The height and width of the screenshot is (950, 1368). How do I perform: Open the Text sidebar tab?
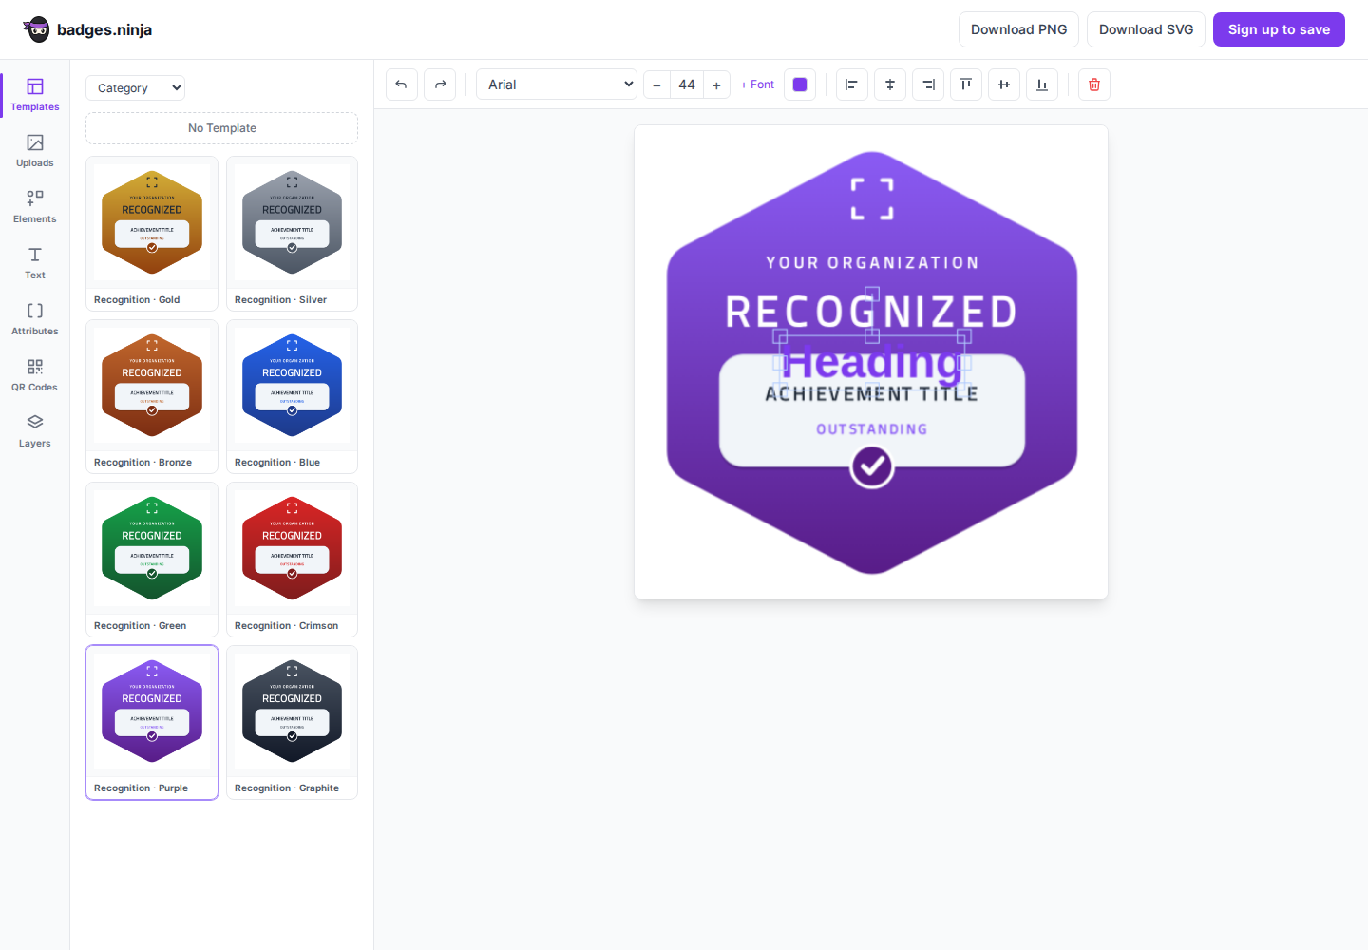tap(35, 263)
